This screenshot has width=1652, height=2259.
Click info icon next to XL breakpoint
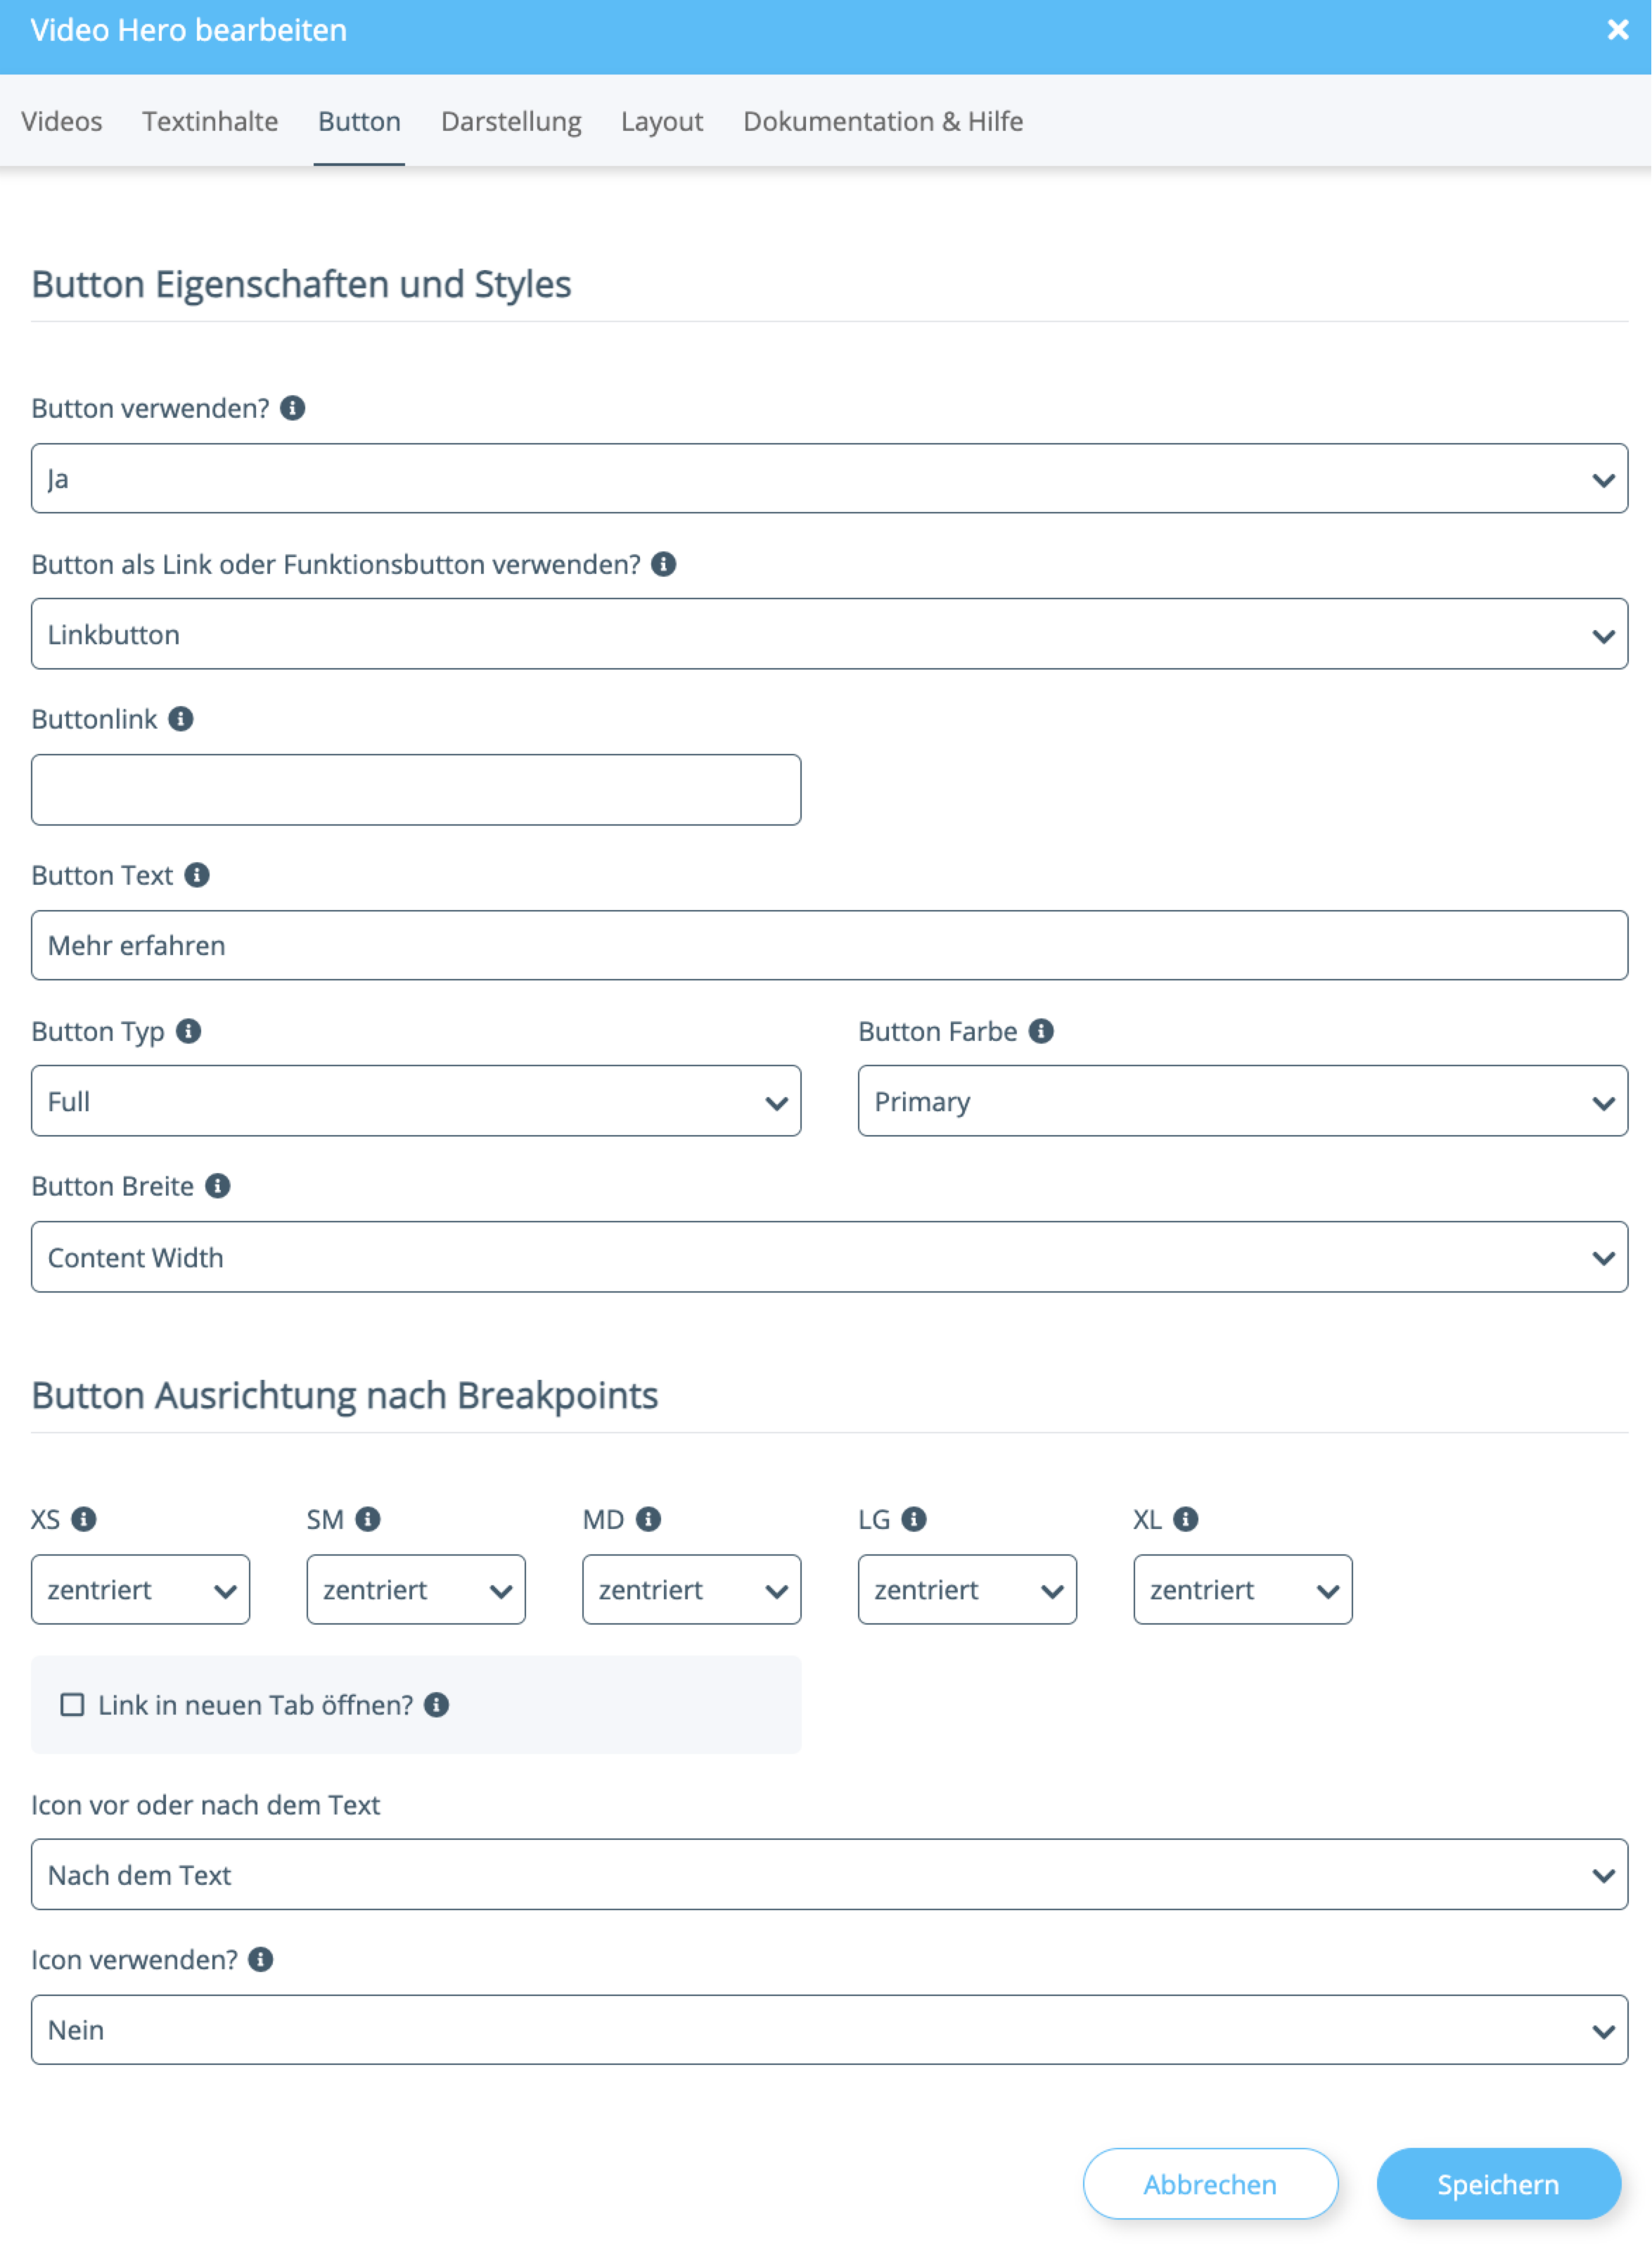[1185, 1519]
